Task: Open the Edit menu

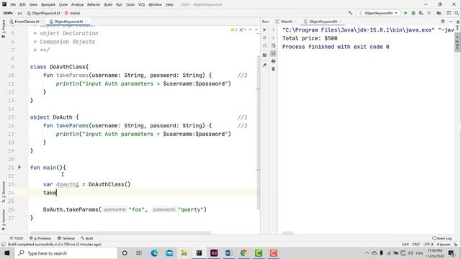Action: (x=22, y=4)
